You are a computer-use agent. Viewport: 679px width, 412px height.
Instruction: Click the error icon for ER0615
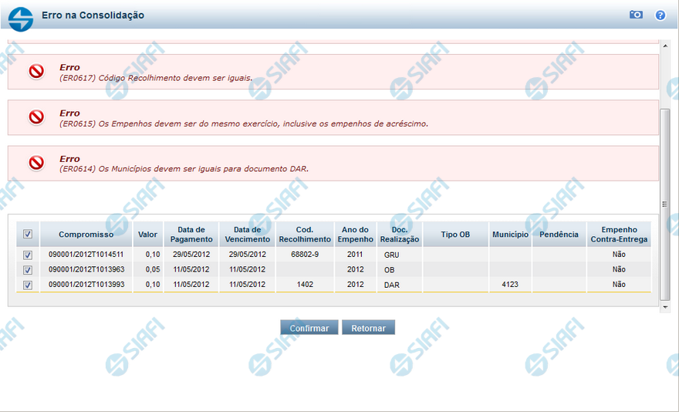tap(36, 117)
